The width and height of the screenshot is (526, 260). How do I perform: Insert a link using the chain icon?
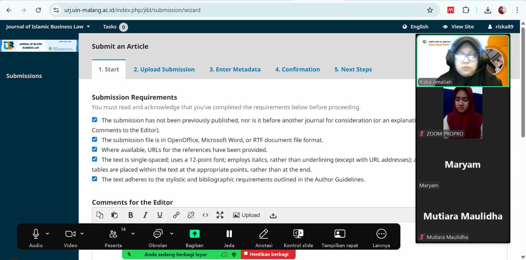pyautogui.click(x=176, y=215)
